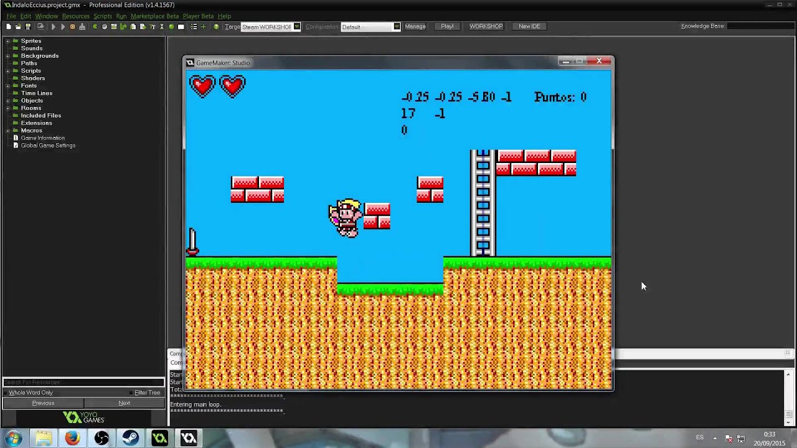Select the Time Lines folder
This screenshot has width=797, height=448.
tap(37, 93)
